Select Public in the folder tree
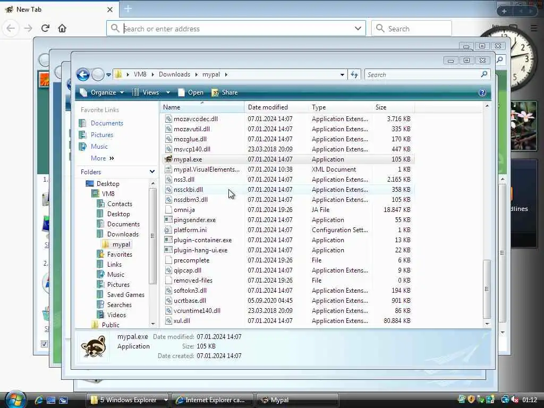The width and height of the screenshot is (544, 408). pos(110,325)
